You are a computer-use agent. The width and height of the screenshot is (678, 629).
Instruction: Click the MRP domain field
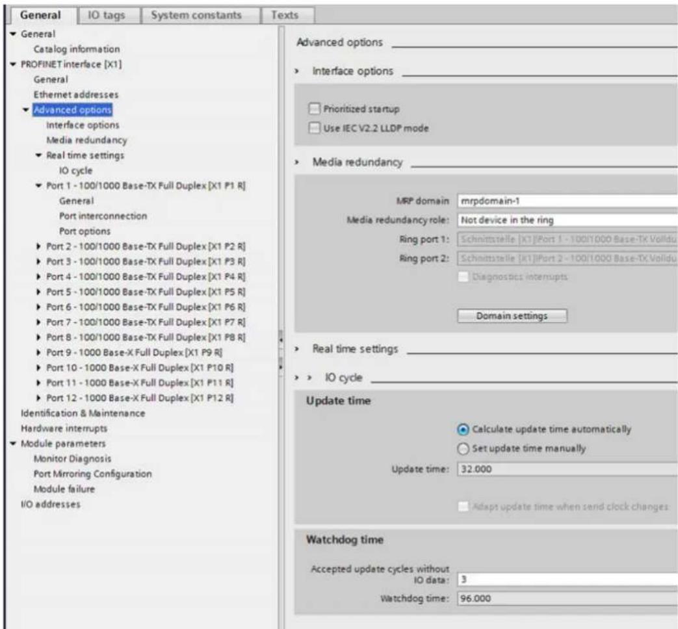[x=567, y=201]
